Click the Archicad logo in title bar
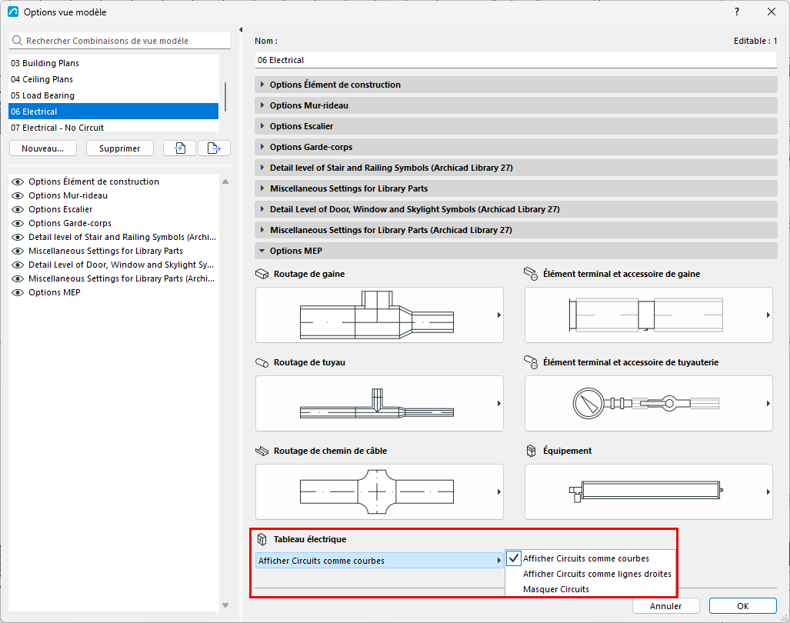Screen dimensions: 790x623 pos(13,12)
